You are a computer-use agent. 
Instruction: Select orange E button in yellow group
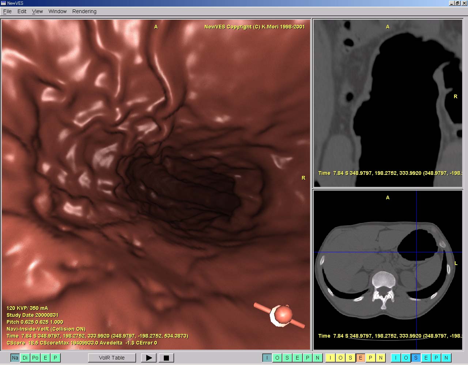pyautogui.click(x=361, y=358)
